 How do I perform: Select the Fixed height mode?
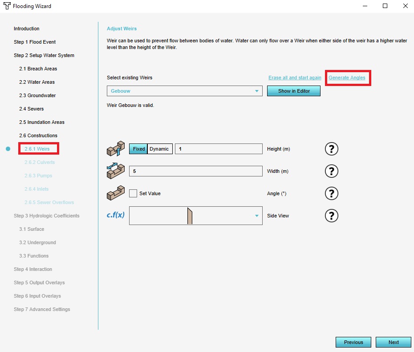tap(138, 149)
